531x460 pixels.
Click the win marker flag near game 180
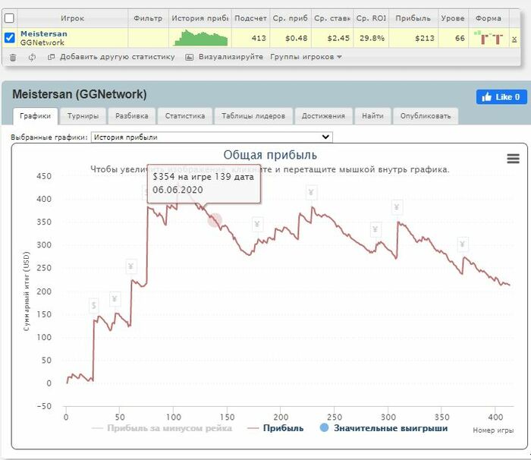[x=257, y=225]
